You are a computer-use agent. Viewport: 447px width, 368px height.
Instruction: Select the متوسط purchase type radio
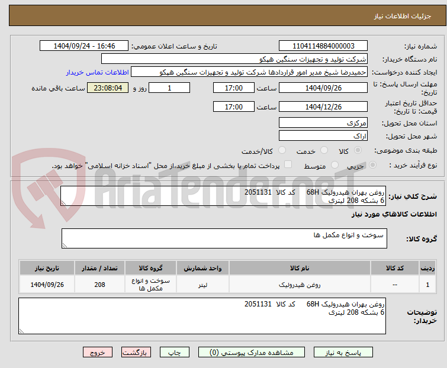click(335, 165)
